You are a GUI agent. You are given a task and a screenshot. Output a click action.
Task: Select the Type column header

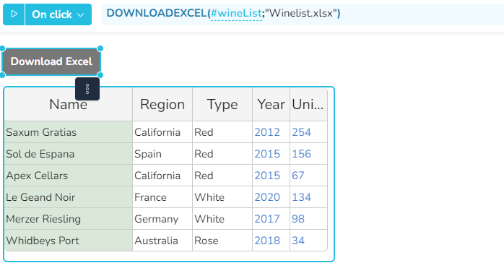[x=222, y=104]
